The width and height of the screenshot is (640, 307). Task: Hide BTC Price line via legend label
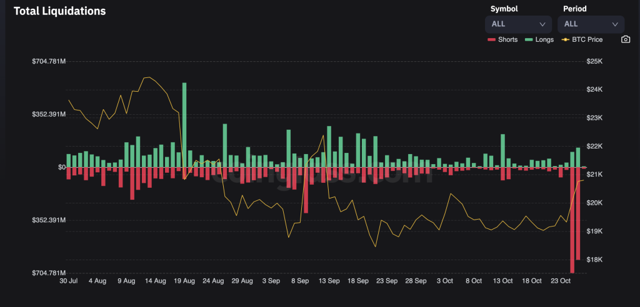(x=587, y=40)
